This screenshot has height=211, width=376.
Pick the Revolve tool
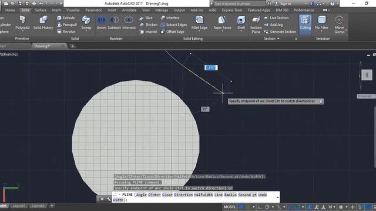(66, 32)
